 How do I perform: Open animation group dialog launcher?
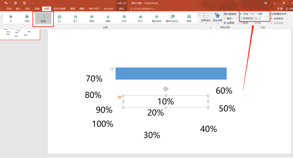[x=210, y=28]
